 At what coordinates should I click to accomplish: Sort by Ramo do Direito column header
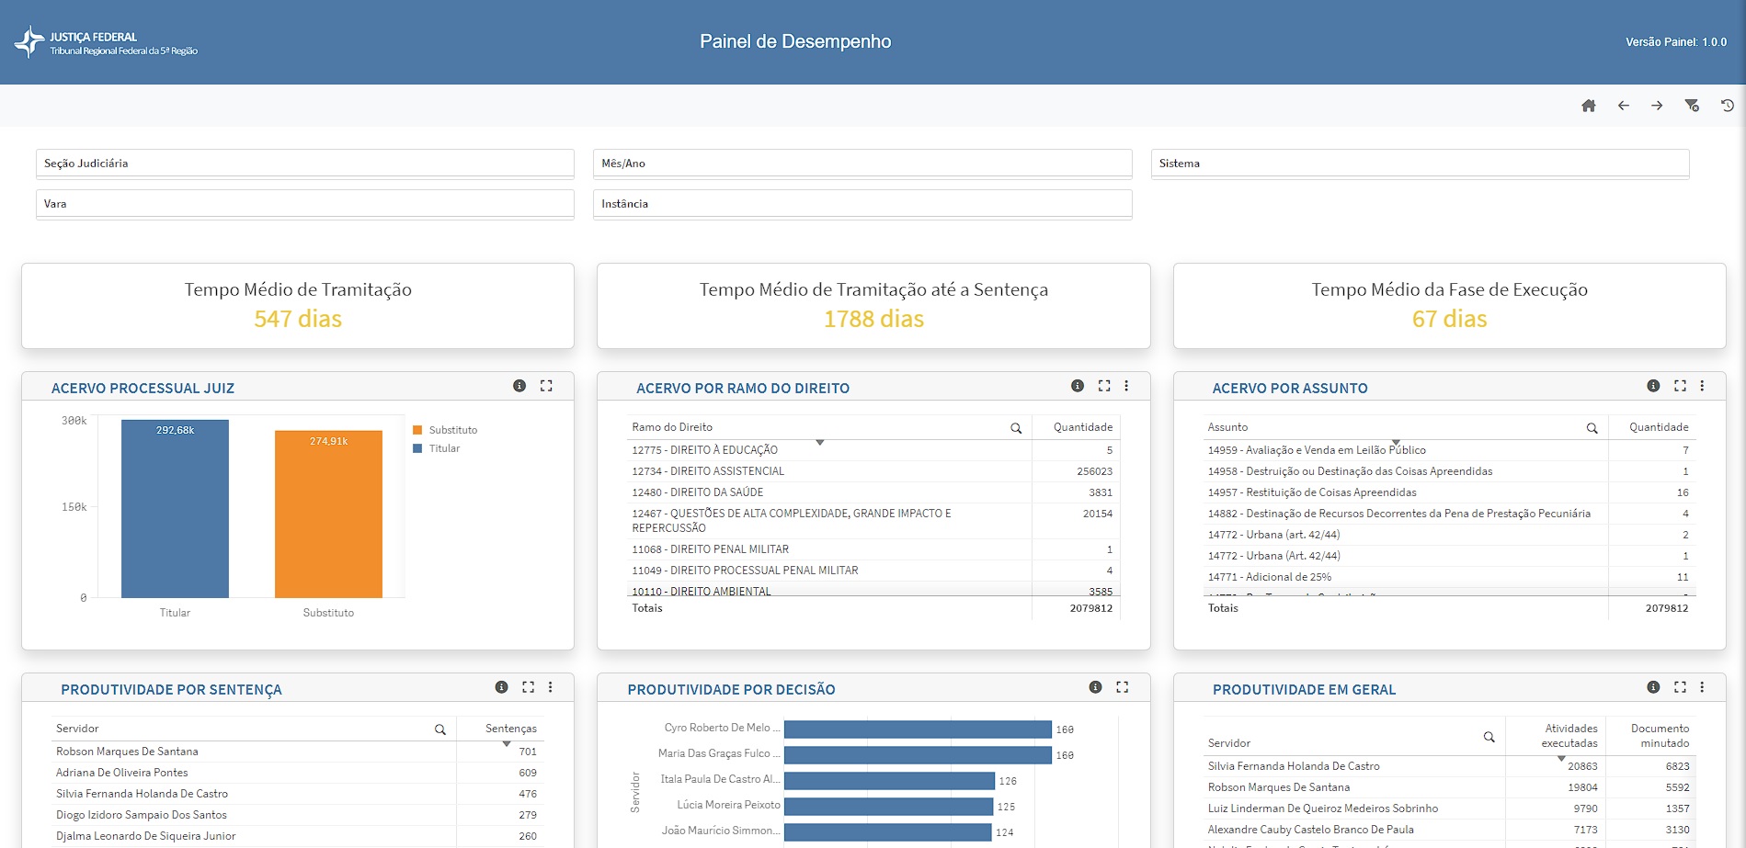click(672, 427)
